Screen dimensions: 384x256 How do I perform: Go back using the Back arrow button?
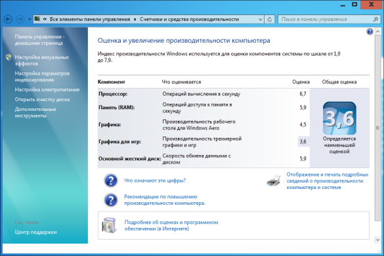pos(8,19)
